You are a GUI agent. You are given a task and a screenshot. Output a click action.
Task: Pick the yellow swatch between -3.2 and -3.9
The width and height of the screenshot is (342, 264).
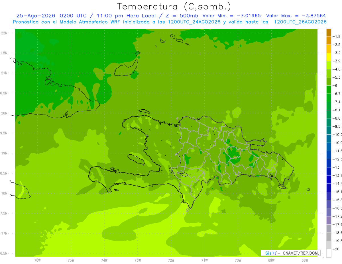[x=329, y=57]
